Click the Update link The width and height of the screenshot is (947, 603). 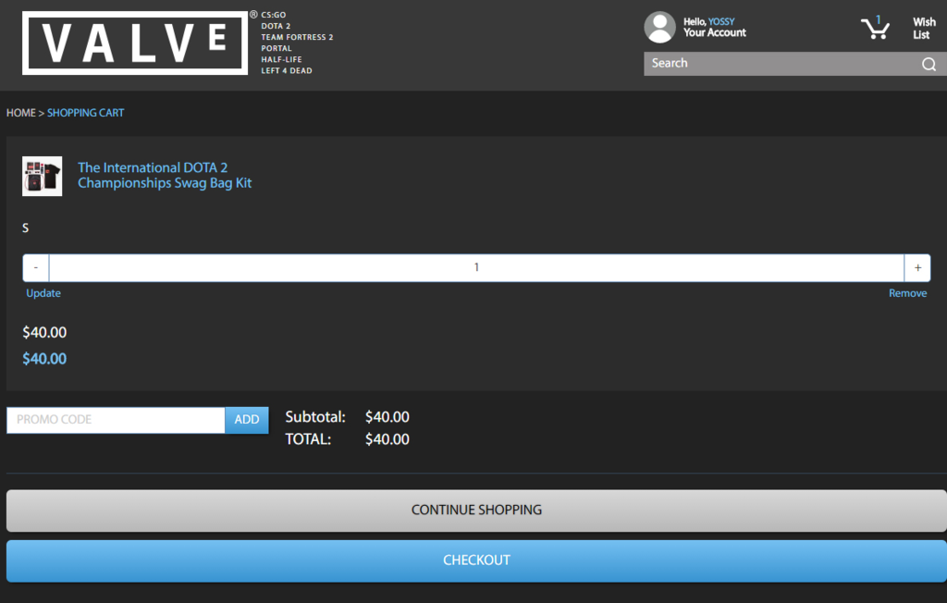click(x=43, y=293)
